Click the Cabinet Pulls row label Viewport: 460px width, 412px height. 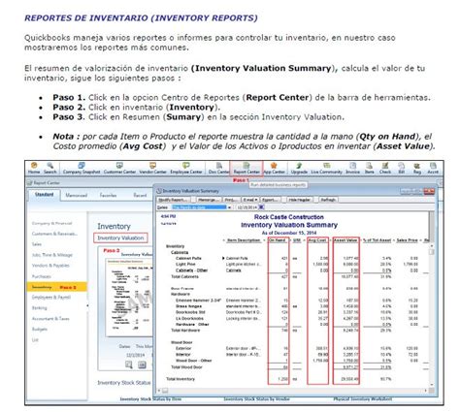(188, 258)
